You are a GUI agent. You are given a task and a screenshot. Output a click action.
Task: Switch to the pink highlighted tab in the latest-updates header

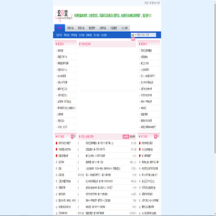click(x=125, y=137)
